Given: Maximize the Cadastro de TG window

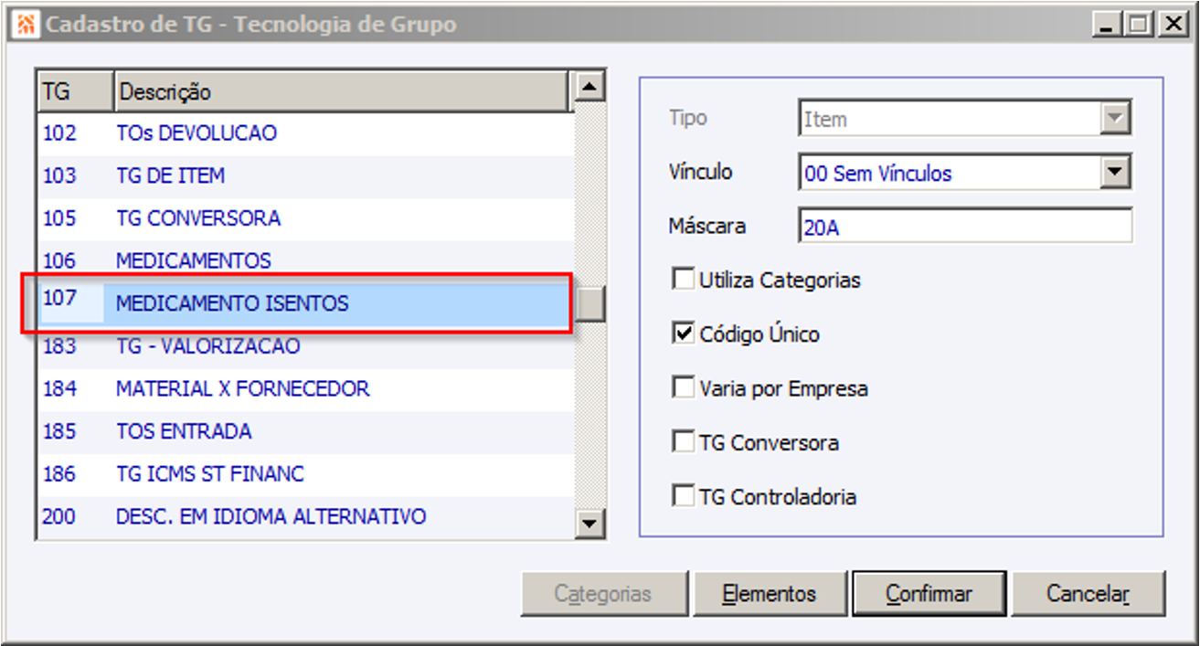Looking at the screenshot, I should [x=1139, y=25].
